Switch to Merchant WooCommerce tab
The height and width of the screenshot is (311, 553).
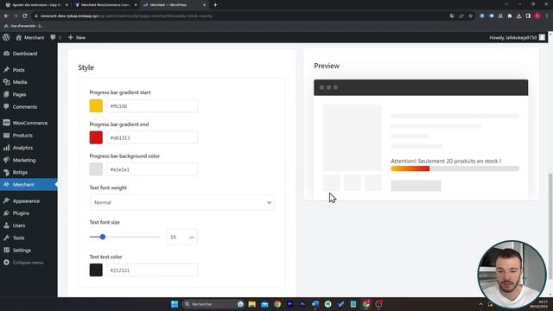tap(105, 5)
